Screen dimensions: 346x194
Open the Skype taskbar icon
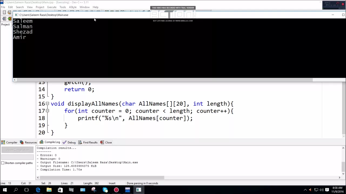(x=105, y=190)
